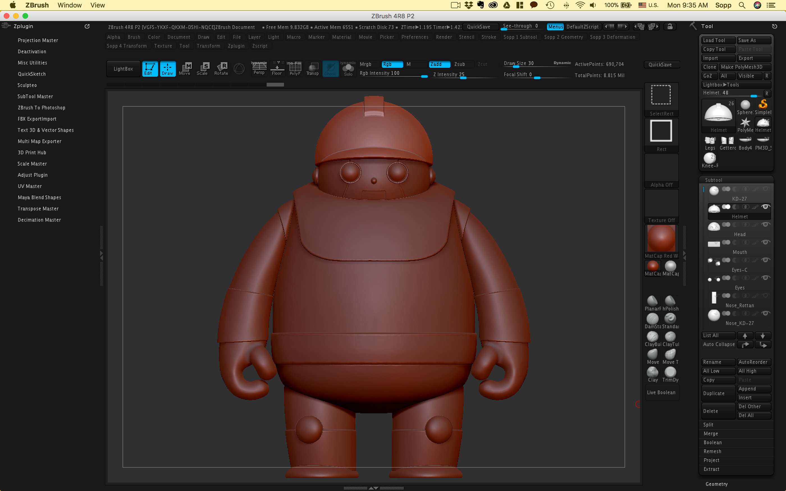This screenshot has height=491, width=786.
Task: Select the Scale transform tool
Action: [x=203, y=68]
